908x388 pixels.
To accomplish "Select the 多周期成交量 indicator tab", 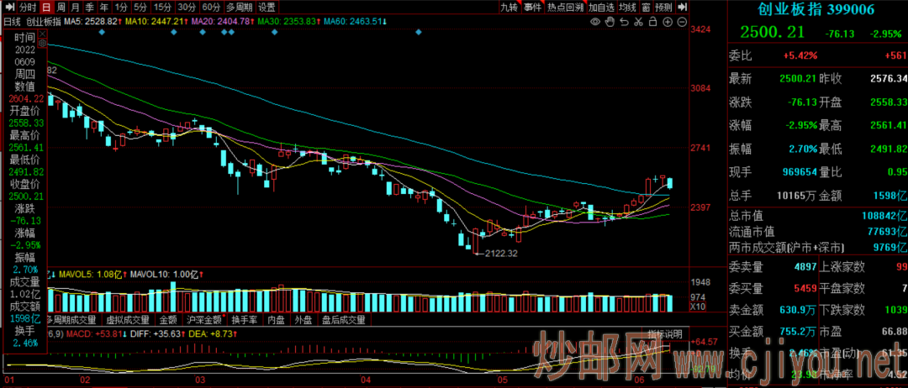I will pos(73,319).
